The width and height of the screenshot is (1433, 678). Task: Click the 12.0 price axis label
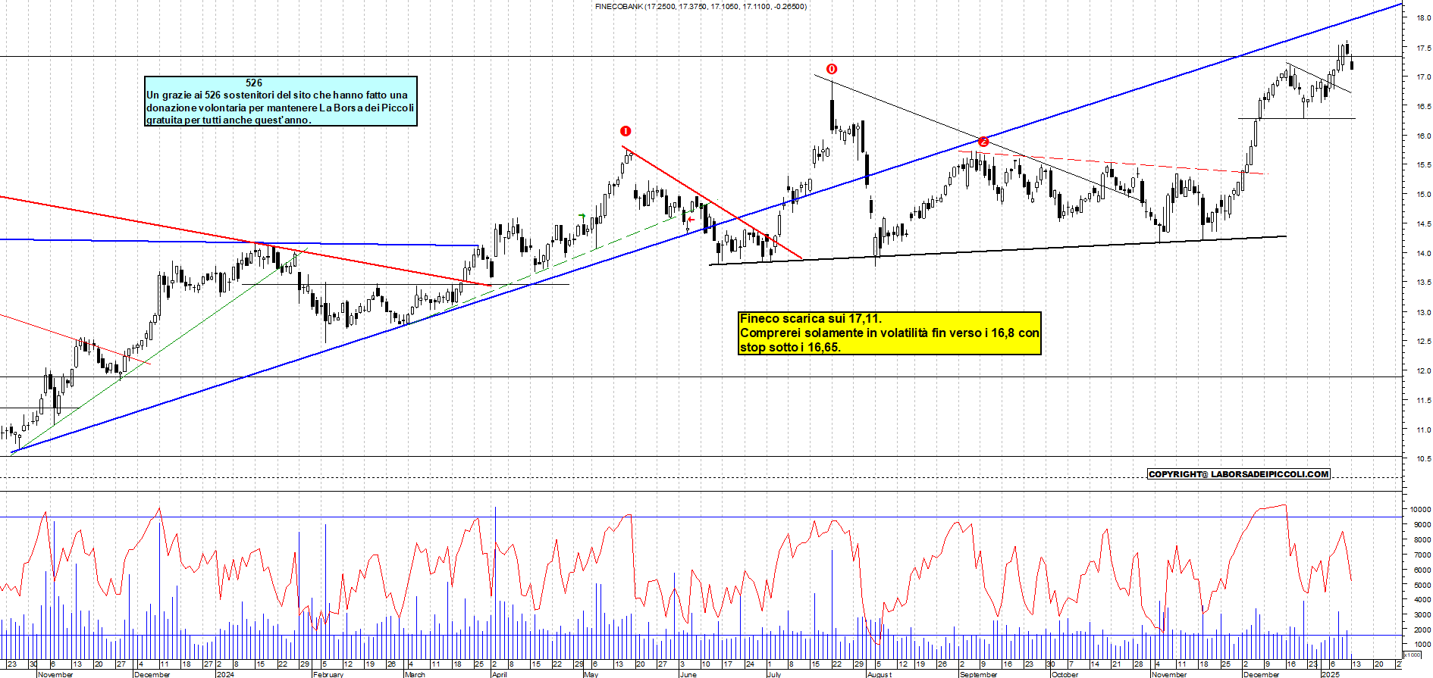1423,371
